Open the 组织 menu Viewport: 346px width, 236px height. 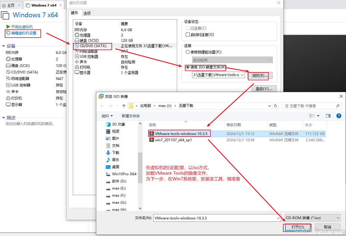click(x=107, y=116)
